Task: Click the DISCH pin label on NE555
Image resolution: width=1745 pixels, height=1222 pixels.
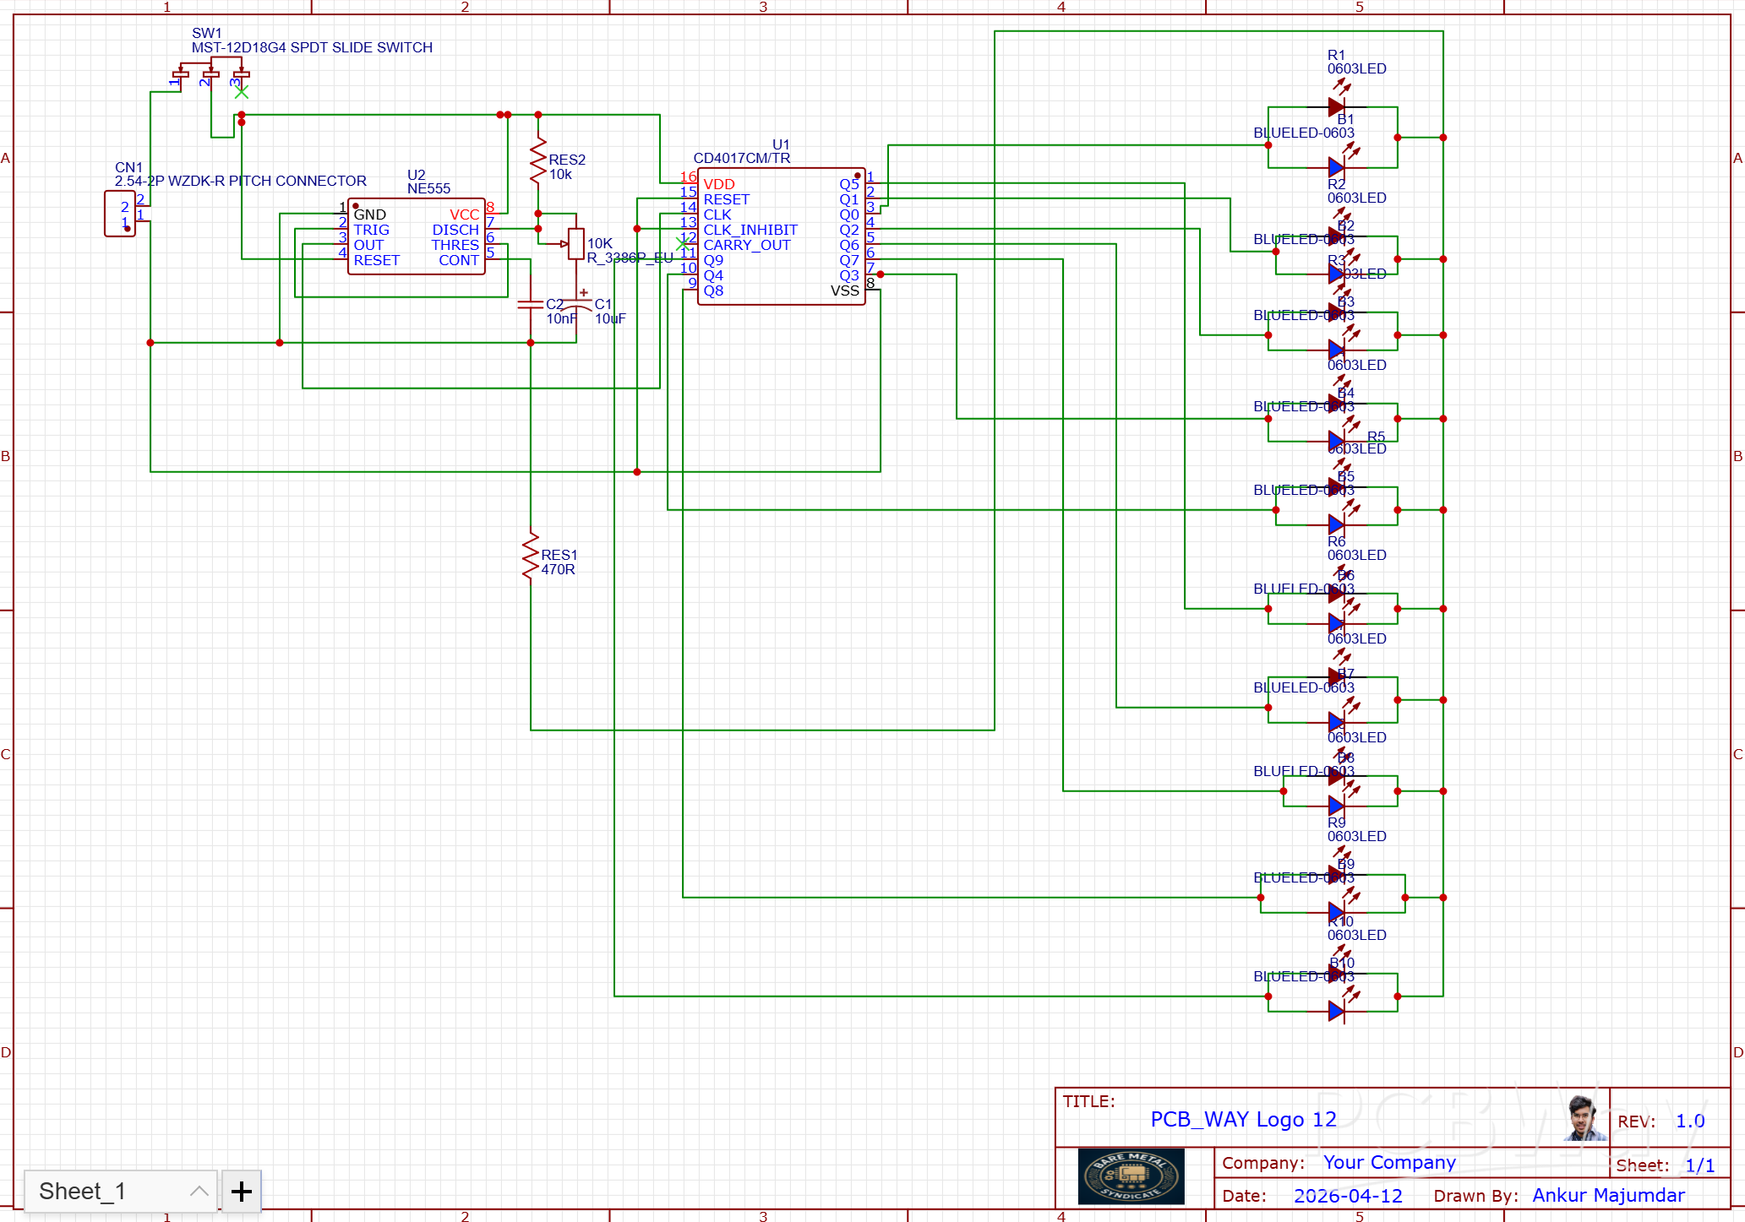Action: click(x=455, y=230)
